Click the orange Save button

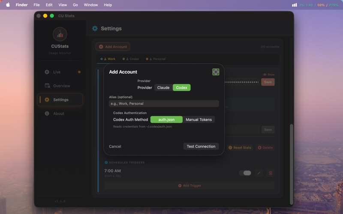[x=268, y=82]
